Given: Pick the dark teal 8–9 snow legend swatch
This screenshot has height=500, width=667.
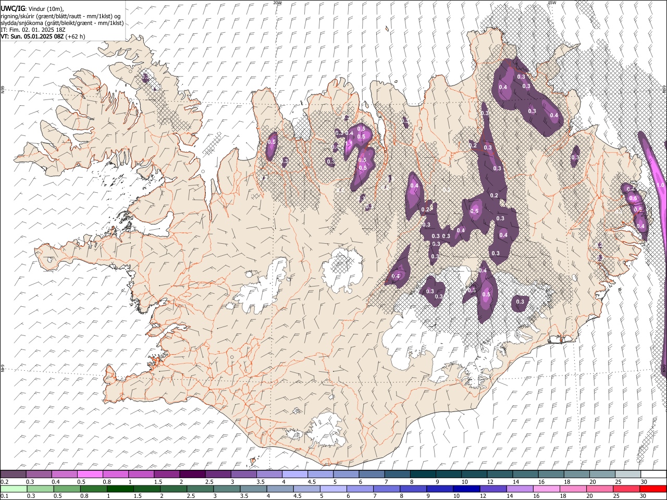Looking at the screenshot, I should (423, 474).
